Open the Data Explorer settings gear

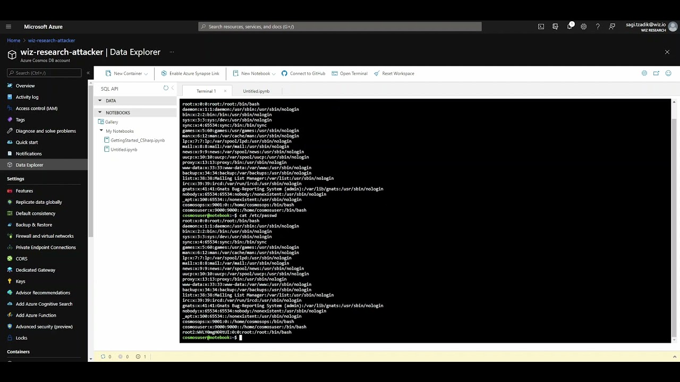(x=644, y=73)
